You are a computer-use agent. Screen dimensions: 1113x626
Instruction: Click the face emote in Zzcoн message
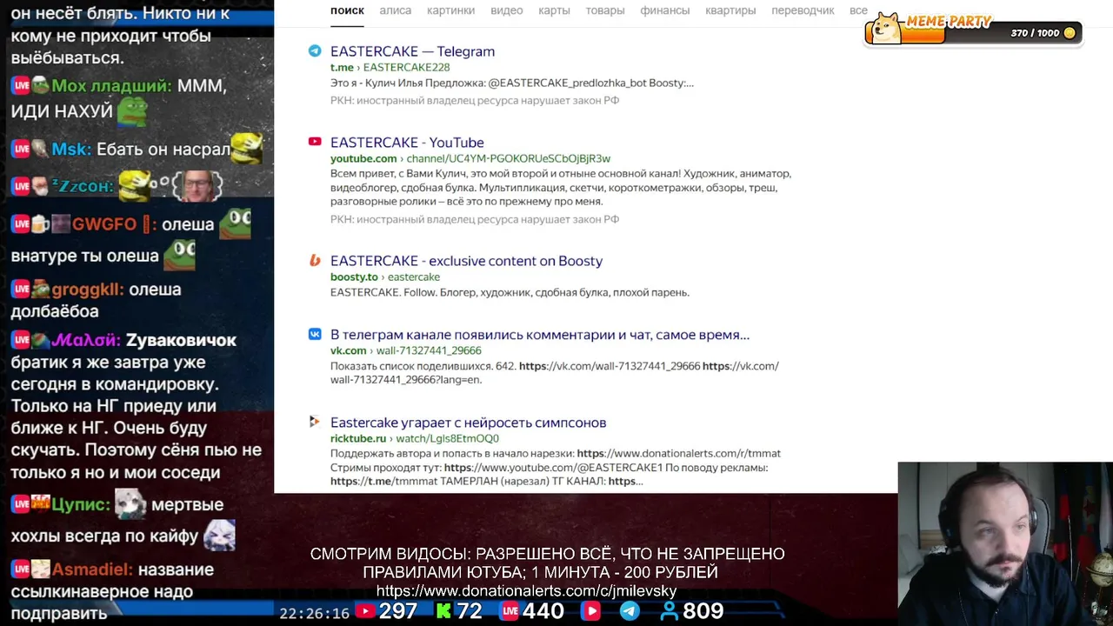[x=198, y=184]
